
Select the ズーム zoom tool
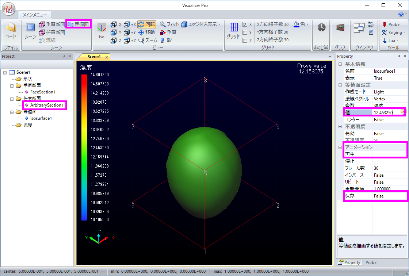pos(148,40)
